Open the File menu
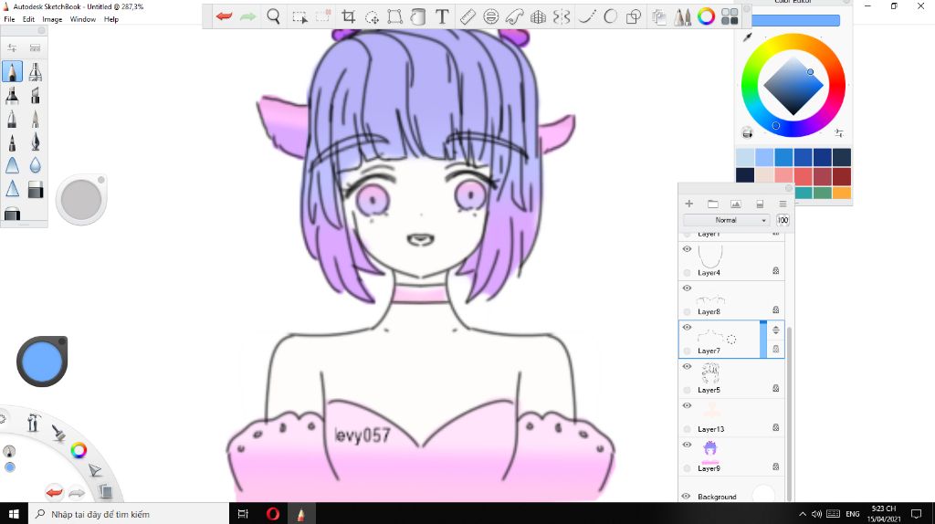Image resolution: width=935 pixels, height=524 pixels. pos(9,19)
